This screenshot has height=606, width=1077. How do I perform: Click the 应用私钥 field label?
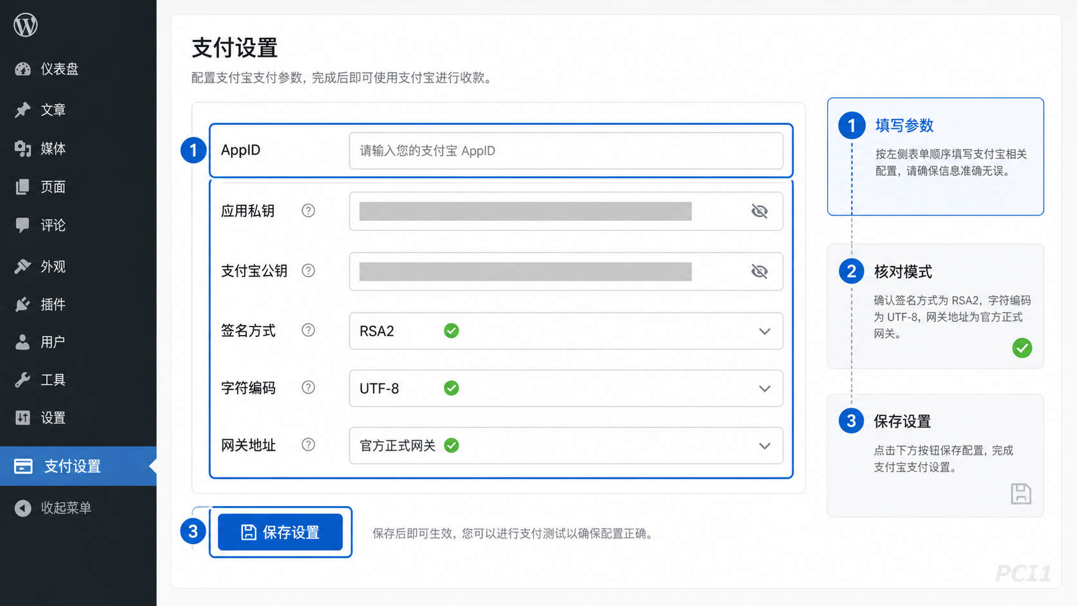point(248,211)
